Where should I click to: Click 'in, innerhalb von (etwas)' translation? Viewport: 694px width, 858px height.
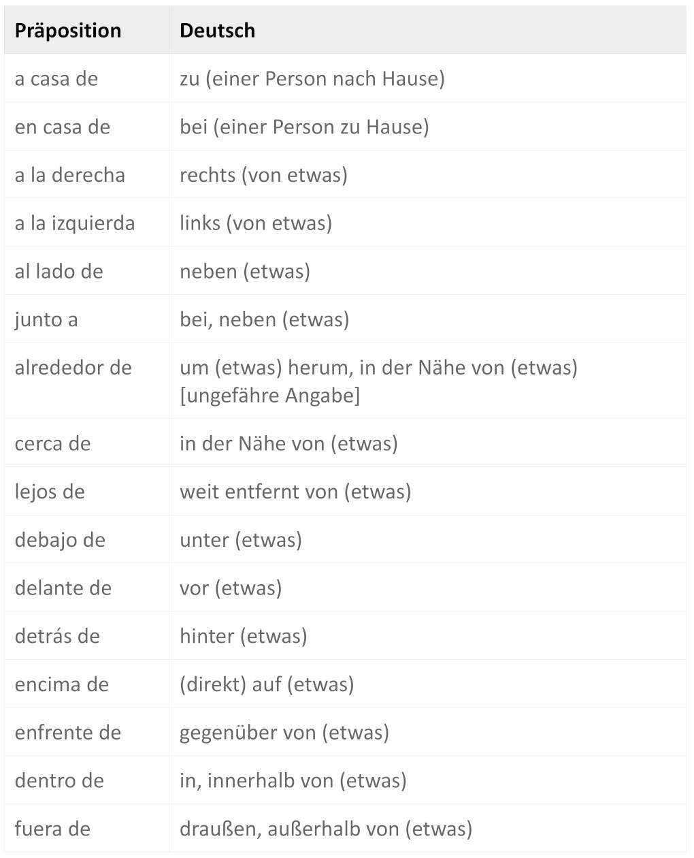coord(293,781)
